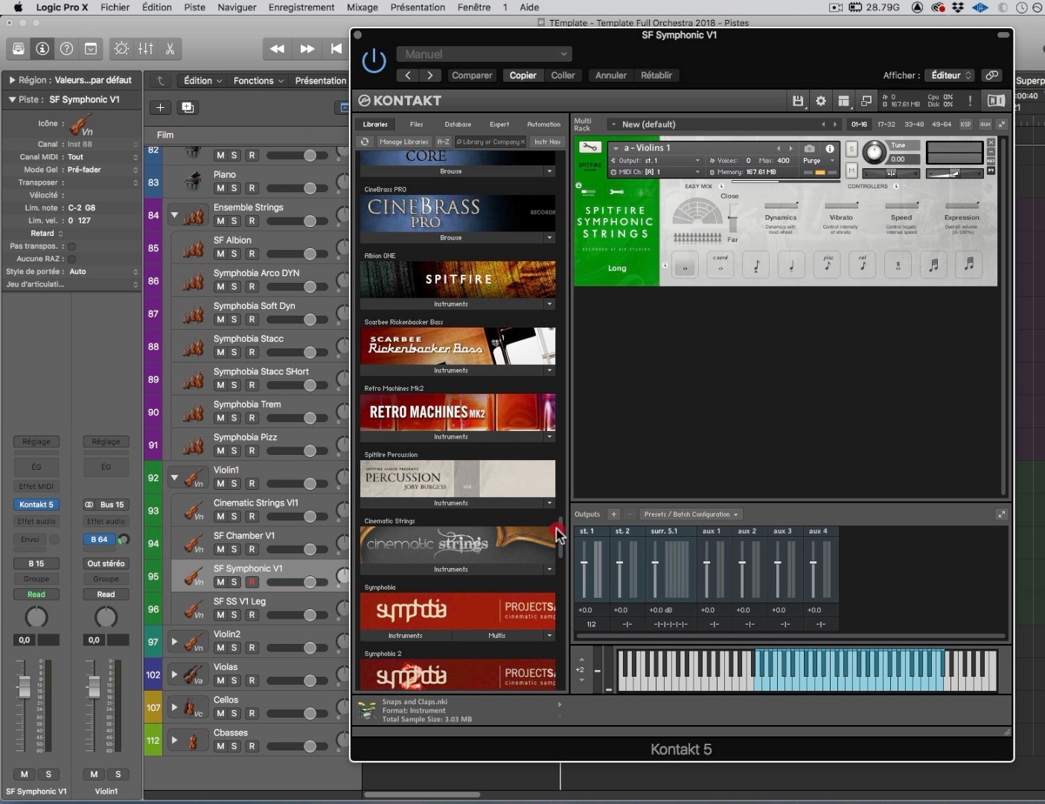This screenshot has width=1045, height=804.
Task: Select the pizz articulation button
Action: [827, 265]
